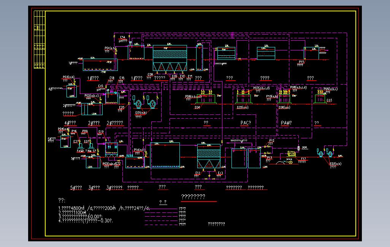Select the 3#????? section heading
This screenshot has height=247, width=390.
click(x=114, y=188)
